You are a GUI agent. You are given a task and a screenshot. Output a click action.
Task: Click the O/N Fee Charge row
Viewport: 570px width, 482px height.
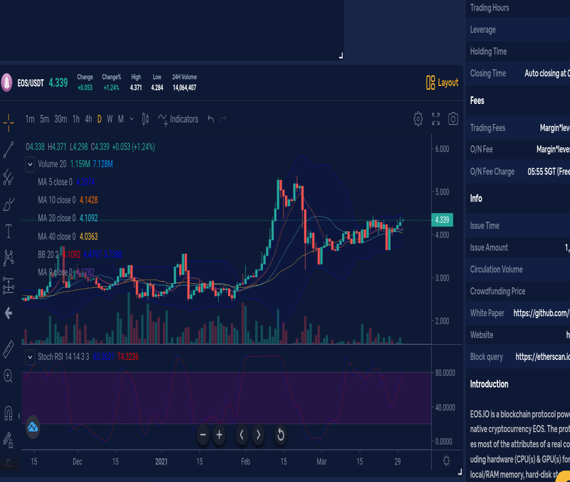(518, 171)
